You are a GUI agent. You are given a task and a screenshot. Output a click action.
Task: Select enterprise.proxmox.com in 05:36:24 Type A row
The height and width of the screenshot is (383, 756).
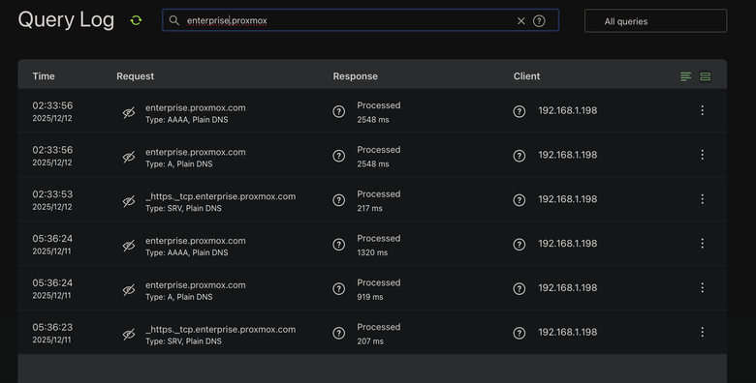(x=195, y=285)
